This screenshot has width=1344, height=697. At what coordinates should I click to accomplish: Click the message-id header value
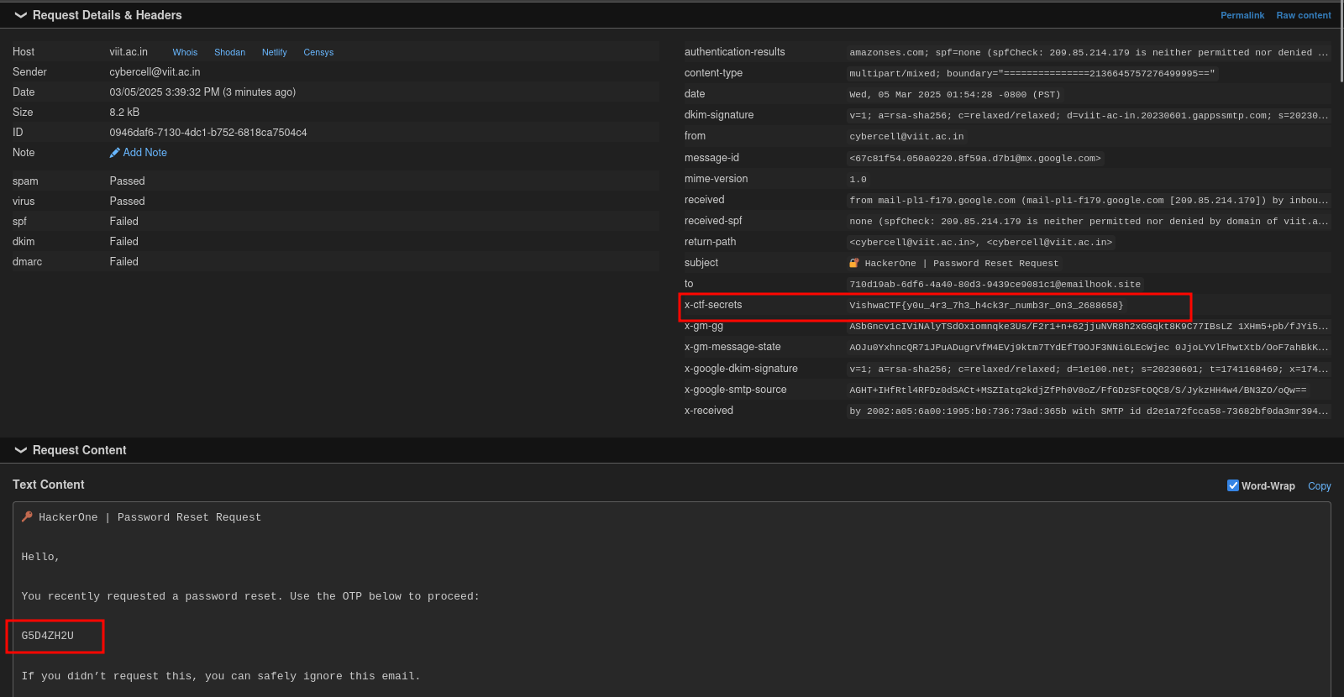[x=974, y=158]
